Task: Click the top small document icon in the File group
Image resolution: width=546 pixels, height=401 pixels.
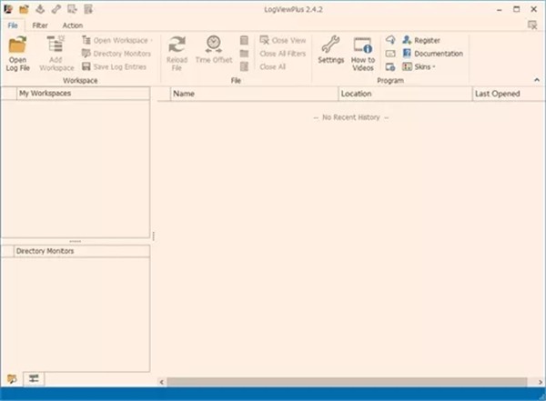Action: (244, 40)
